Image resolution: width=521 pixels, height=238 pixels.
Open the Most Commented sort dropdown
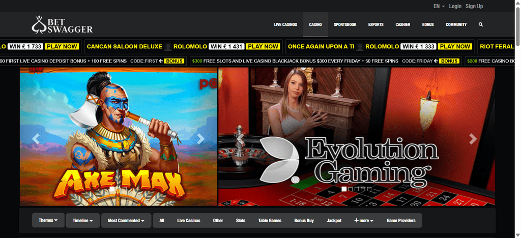click(x=126, y=220)
